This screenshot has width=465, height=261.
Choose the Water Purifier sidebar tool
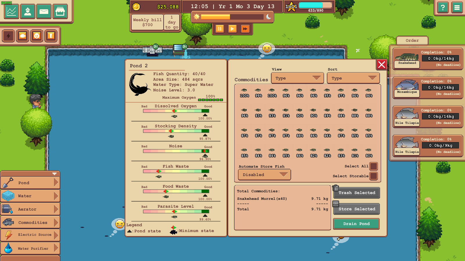31,248
